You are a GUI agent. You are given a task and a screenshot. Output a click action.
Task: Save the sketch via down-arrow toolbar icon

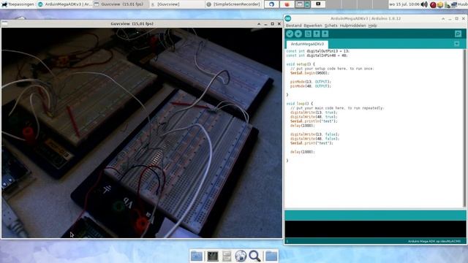click(325, 34)
